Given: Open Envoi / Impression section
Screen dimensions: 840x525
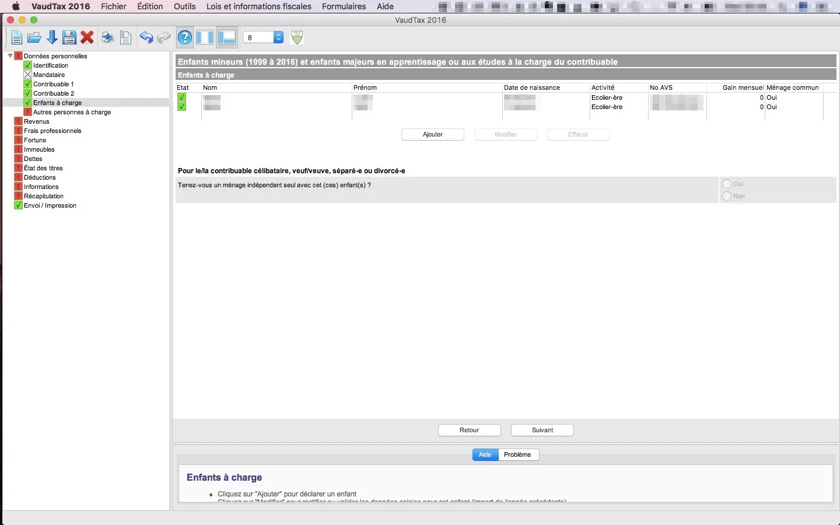Looking at the screenshot, I should coord(50,205).
